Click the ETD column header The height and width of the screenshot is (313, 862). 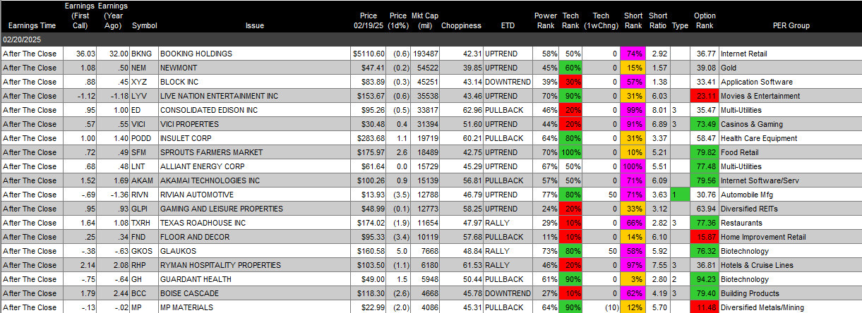(x=508, y=25)
